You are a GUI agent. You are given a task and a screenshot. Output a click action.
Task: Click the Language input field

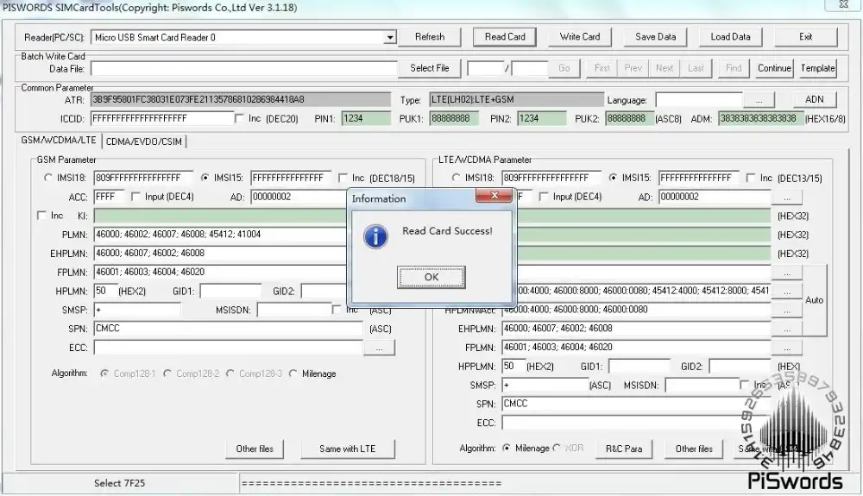(699, 100)
